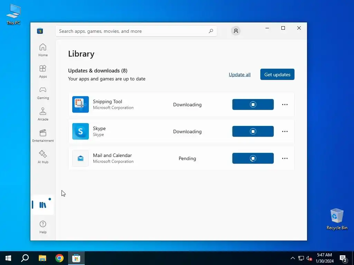Open more options for Snipping Tool

pyautogui.click(x=285, y=105)
